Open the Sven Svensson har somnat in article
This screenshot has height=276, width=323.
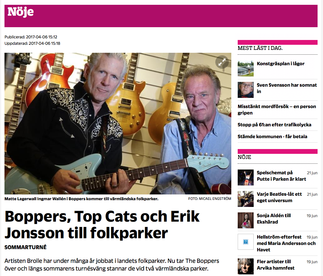(287, 88)
